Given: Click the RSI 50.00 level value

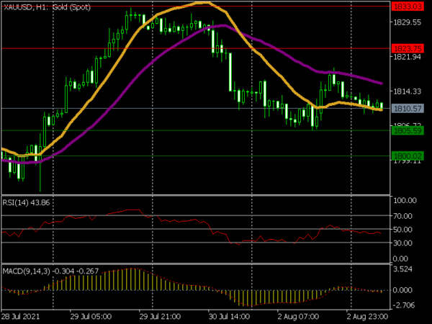Looking at the screenshot, I should pyautogui.click(x=402, y=229).
